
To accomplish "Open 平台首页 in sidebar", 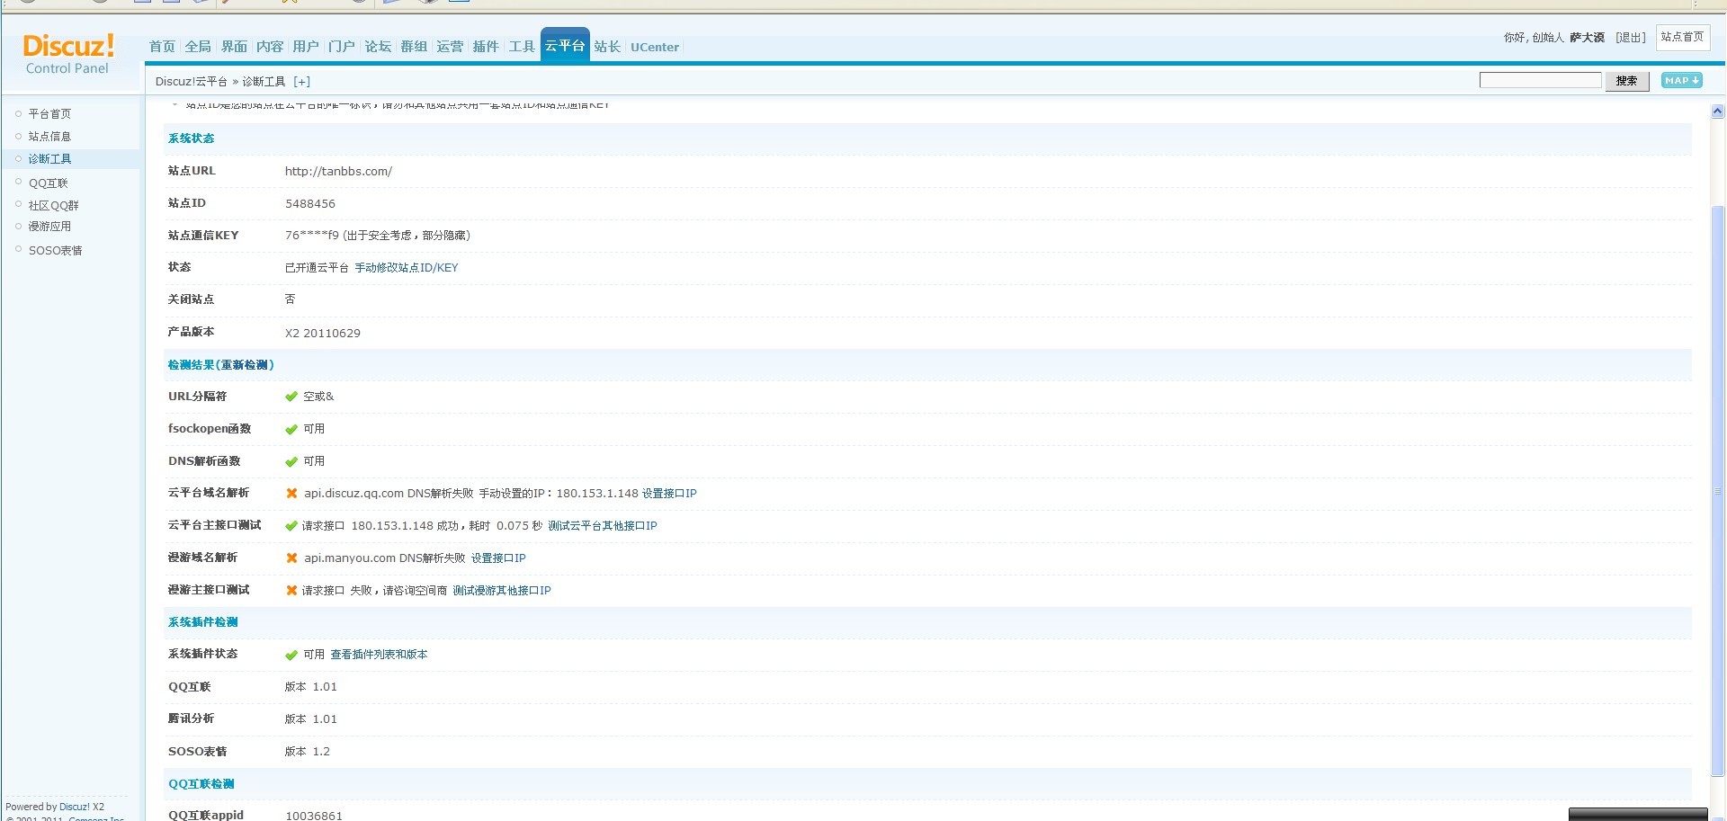I will coord(49,113).
